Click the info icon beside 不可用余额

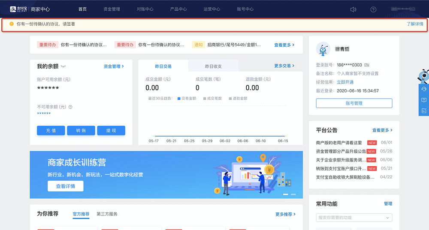click(70, 107)
